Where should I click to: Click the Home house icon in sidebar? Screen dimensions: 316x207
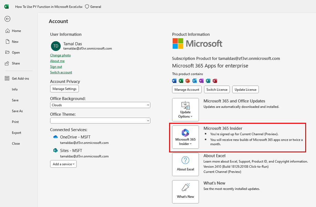(x=7, y=31)
